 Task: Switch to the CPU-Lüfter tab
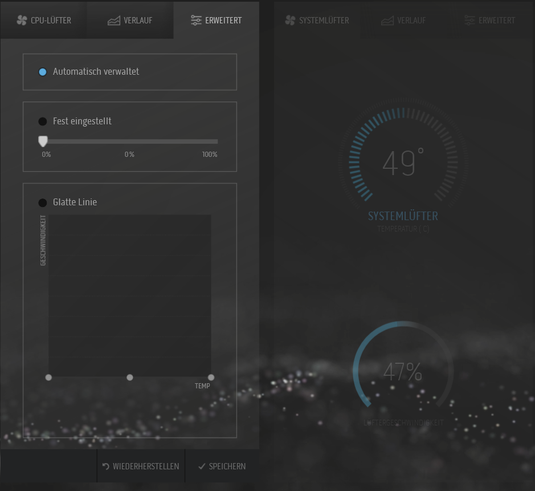[44, 21]
